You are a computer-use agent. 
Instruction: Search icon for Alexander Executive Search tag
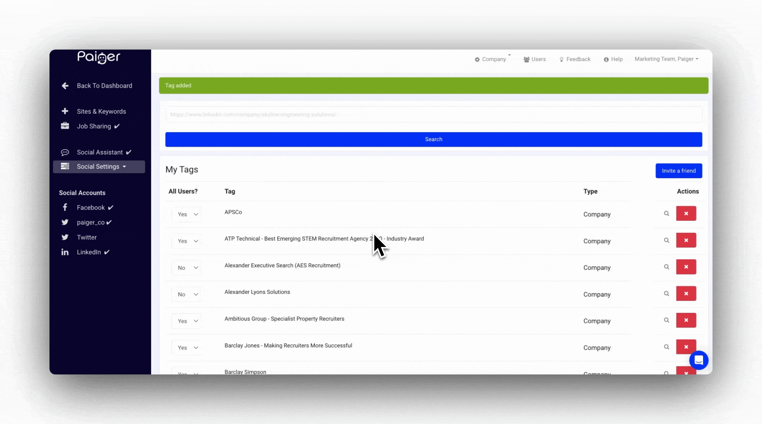click(667, 267)
